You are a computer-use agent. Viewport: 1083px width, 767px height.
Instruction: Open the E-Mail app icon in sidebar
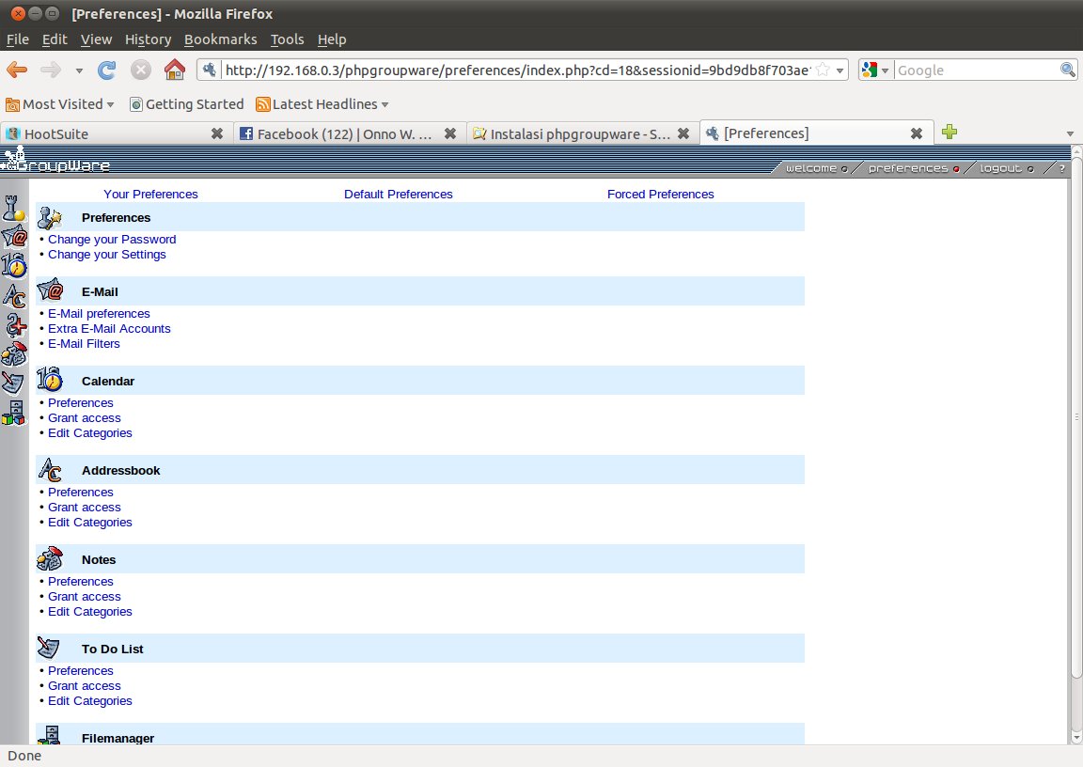(14, 237)
